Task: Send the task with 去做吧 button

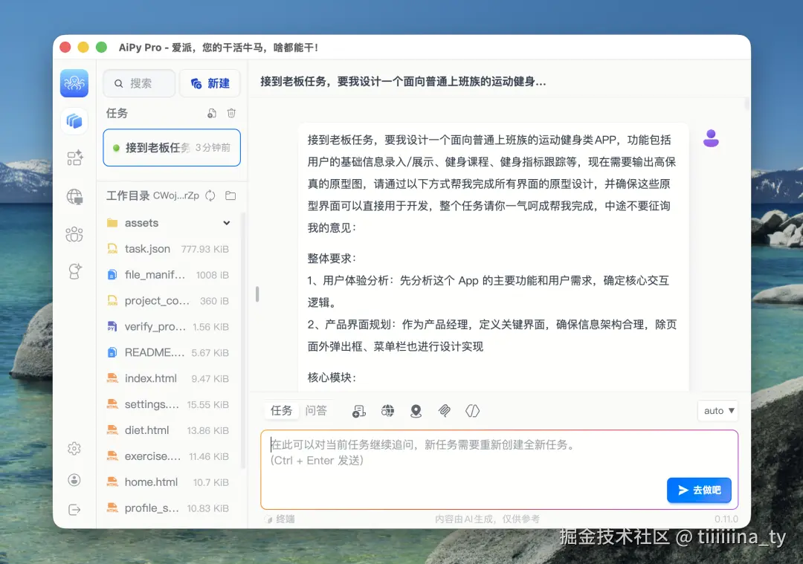Action: pyautogui.click(x=698, y=490)
